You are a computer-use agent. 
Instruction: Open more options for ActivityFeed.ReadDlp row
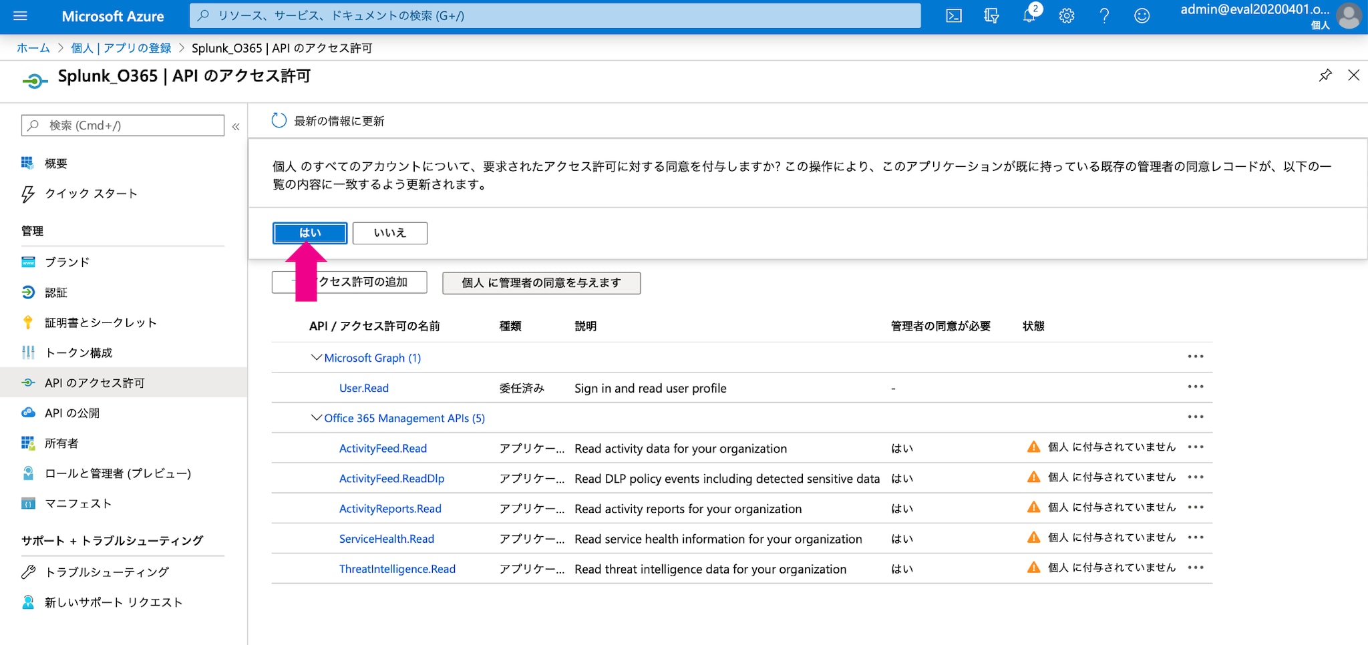[x=1196, y=477]
